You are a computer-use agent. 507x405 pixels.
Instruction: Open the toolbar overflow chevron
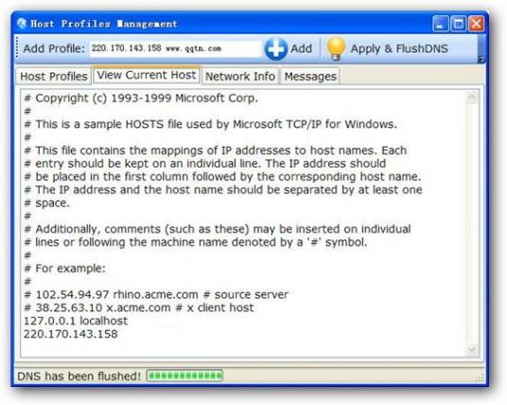(x=481, y=59)
